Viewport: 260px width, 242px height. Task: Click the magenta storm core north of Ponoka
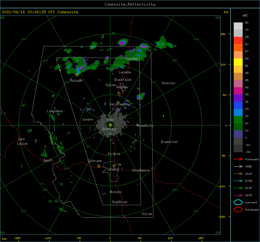pos(122,43)
